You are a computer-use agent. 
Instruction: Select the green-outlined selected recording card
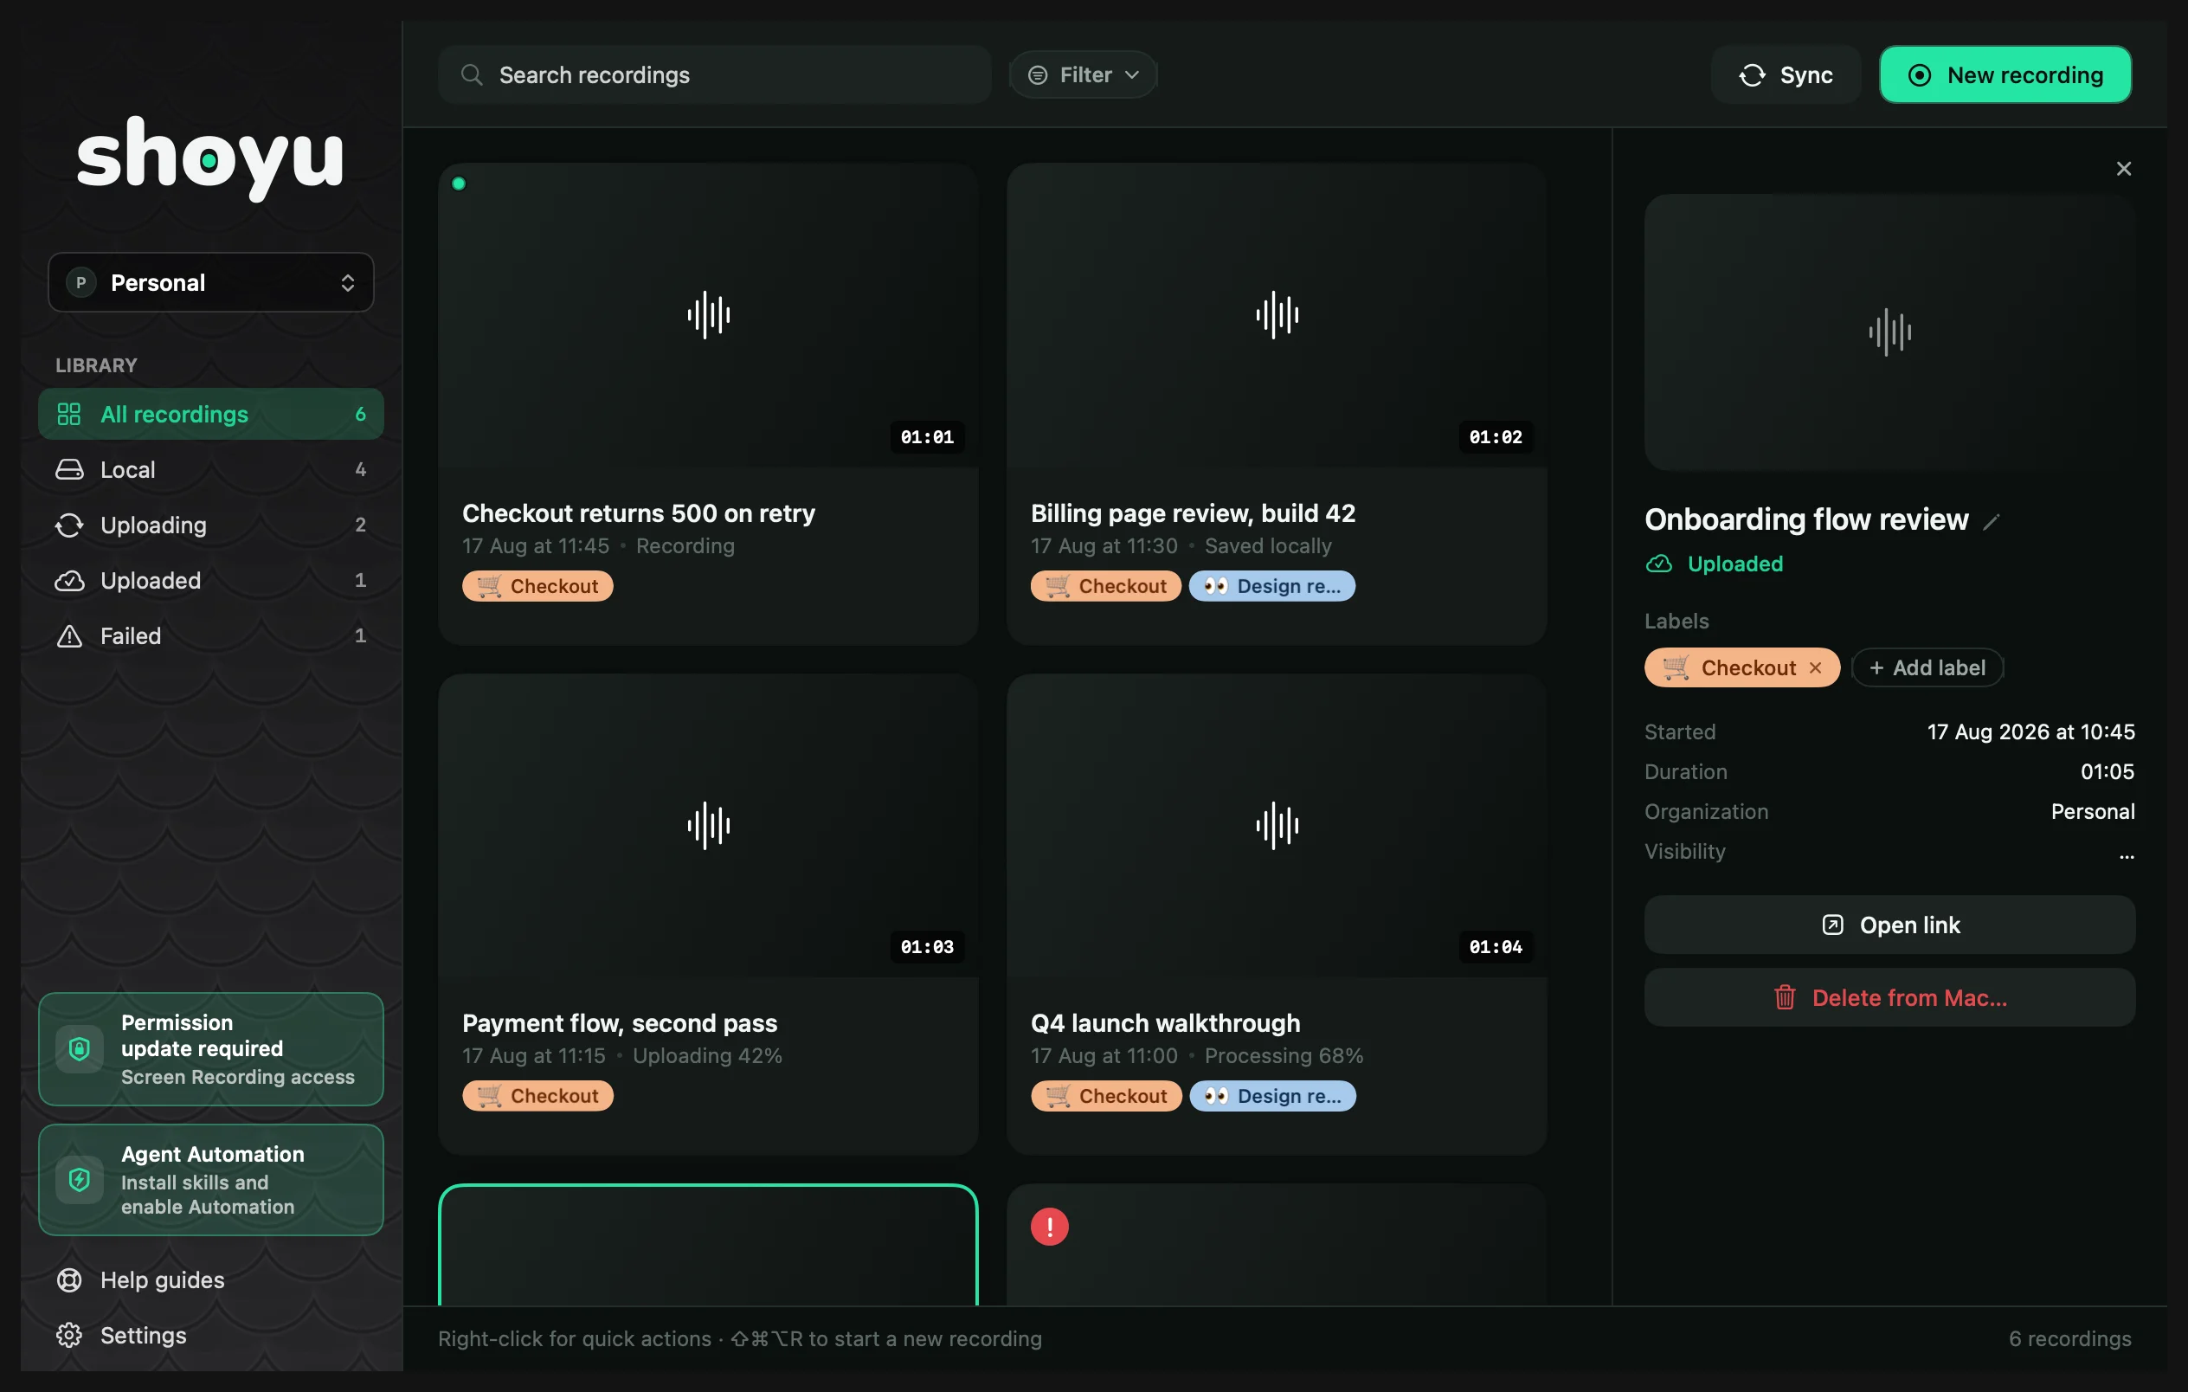tap(708, 1246)
